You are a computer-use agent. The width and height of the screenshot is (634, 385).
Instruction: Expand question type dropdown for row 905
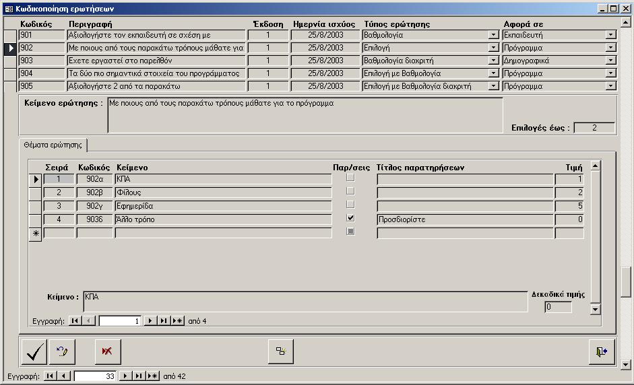493,86
